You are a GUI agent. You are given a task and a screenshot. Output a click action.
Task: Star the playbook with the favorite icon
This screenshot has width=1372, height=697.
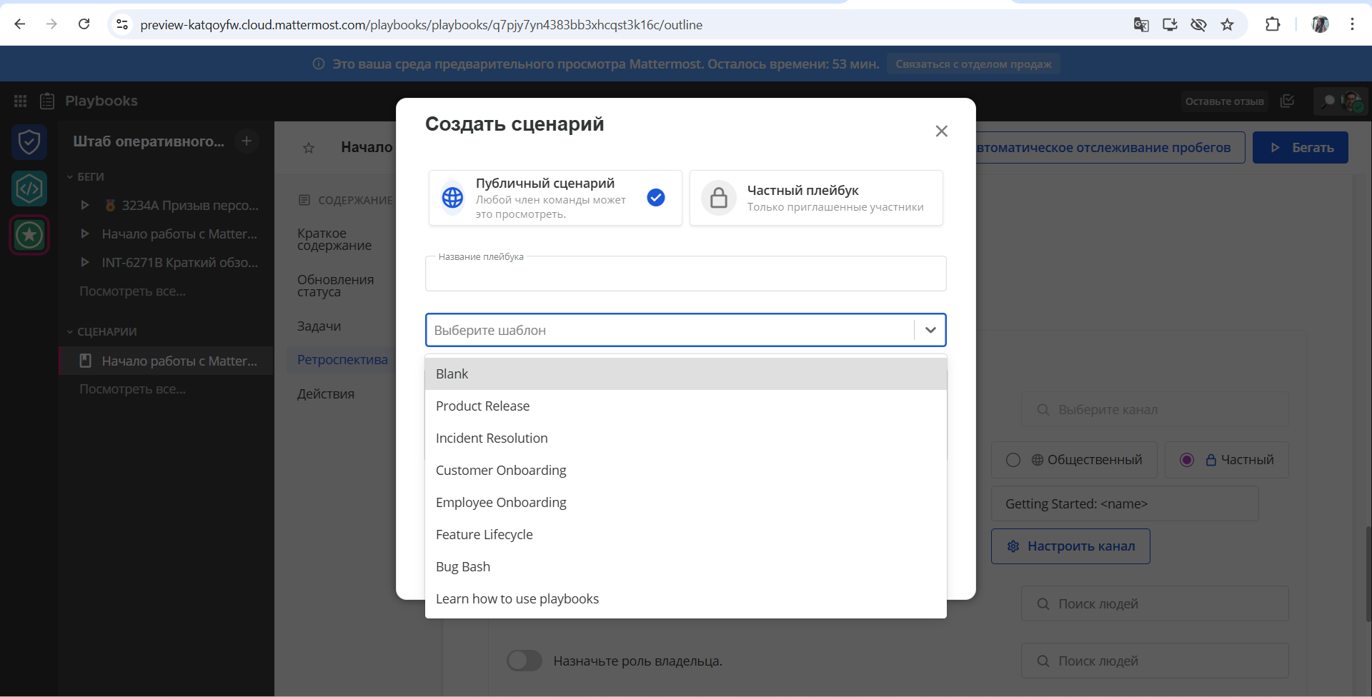(309, 148)
